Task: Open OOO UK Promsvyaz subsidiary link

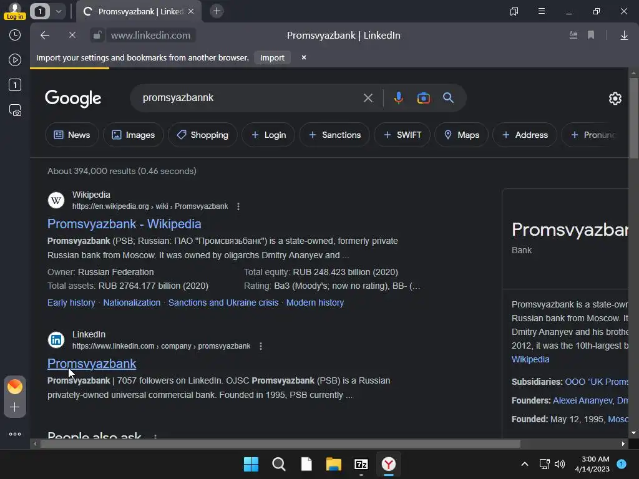Action: [596, 382]
